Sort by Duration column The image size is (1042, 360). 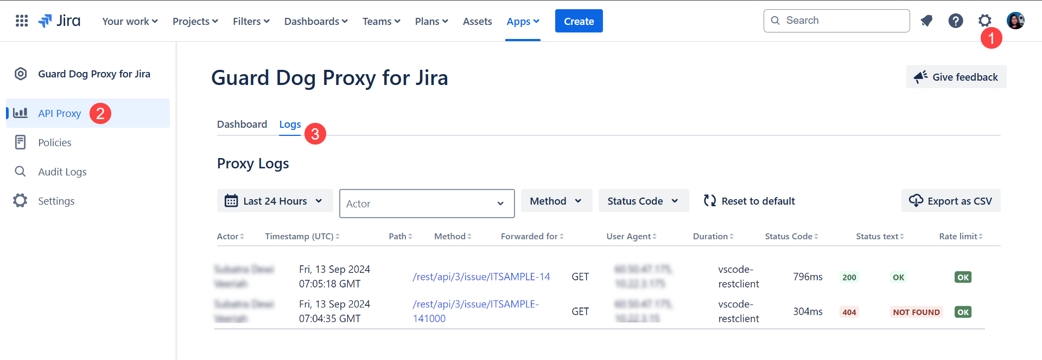click(713, 237)
